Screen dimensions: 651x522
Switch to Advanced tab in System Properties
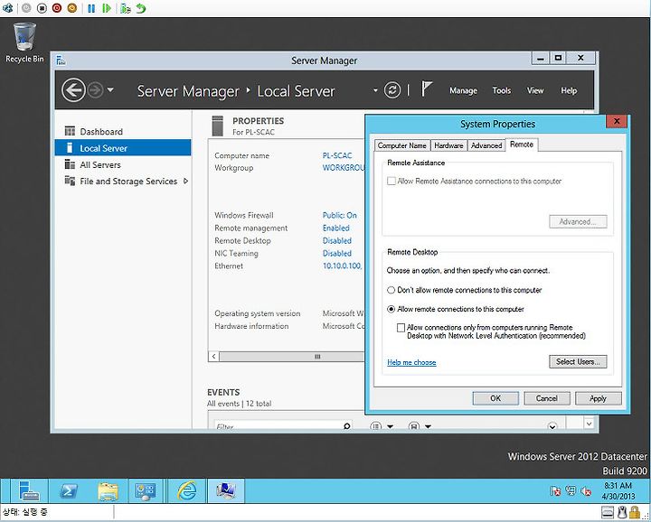486,145
